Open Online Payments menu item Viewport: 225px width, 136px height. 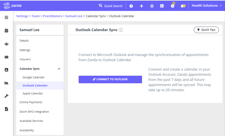[31, 102]
